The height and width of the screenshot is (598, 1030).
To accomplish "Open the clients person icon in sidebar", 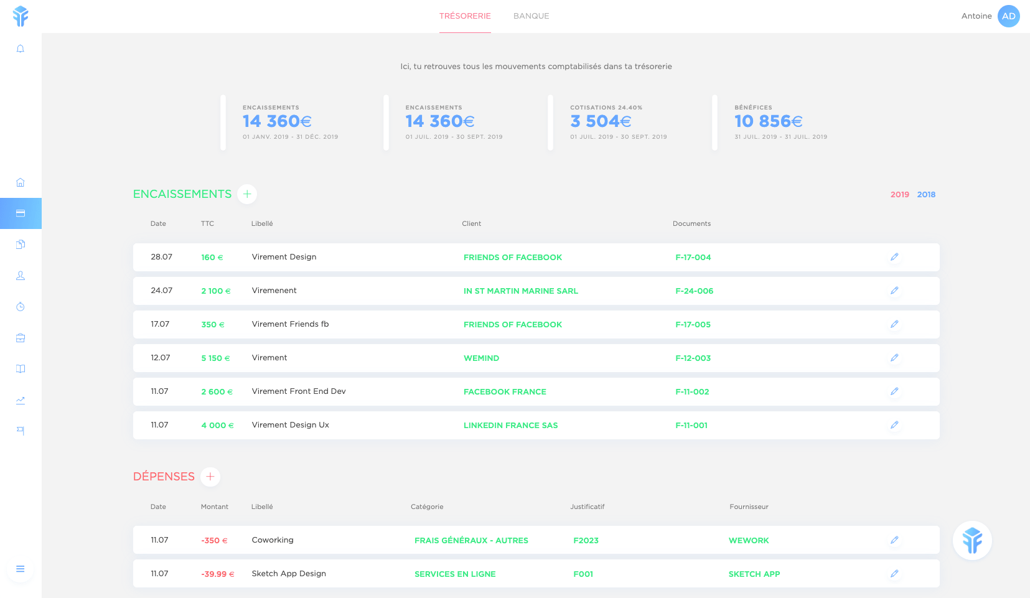I will [21, 276].
